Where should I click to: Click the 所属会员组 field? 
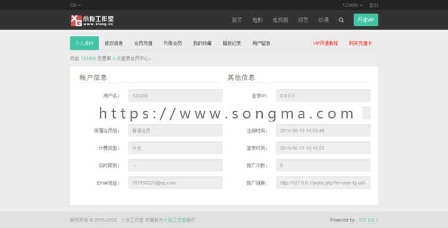[175, 130]
